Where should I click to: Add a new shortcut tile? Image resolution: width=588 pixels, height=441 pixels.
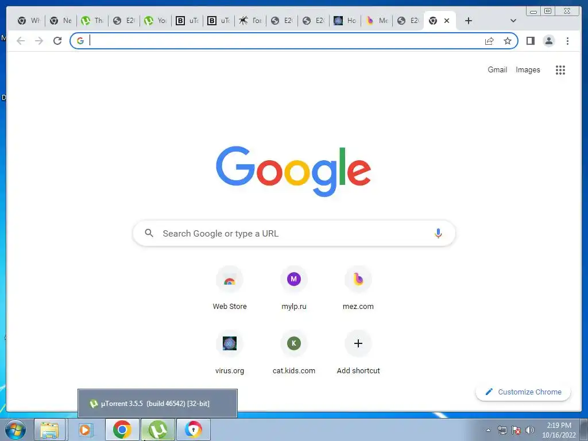click(x=358, y=353)
